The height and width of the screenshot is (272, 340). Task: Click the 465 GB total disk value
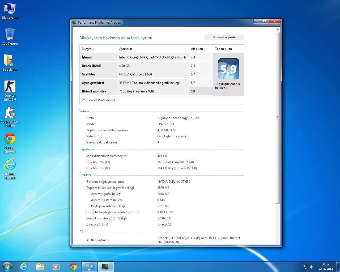pos(162,156)
